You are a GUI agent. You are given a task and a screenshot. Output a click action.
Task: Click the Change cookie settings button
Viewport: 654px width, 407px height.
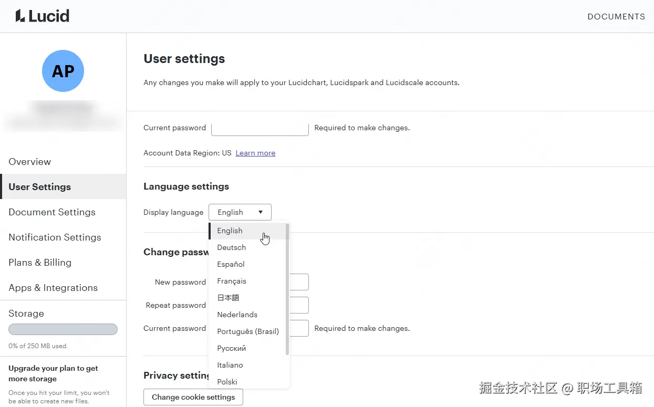point(193,397)
